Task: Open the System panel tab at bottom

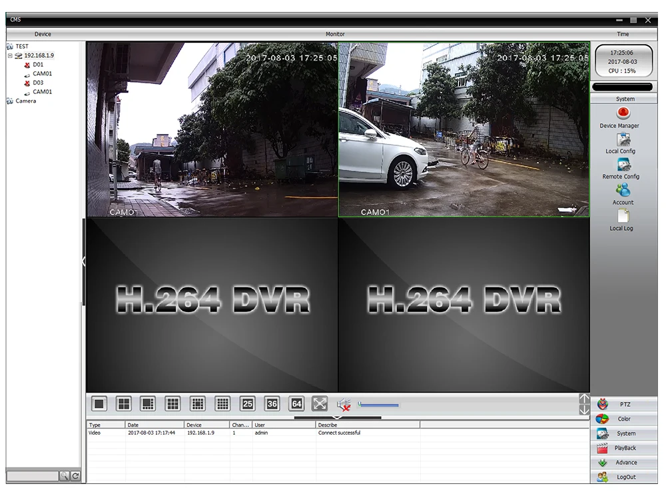Action: 623,433
